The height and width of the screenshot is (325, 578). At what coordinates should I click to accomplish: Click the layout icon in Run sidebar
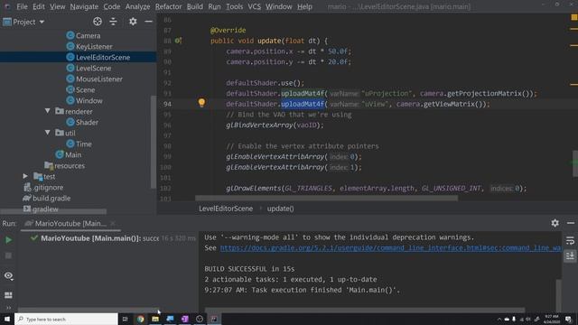pos(8,295)
